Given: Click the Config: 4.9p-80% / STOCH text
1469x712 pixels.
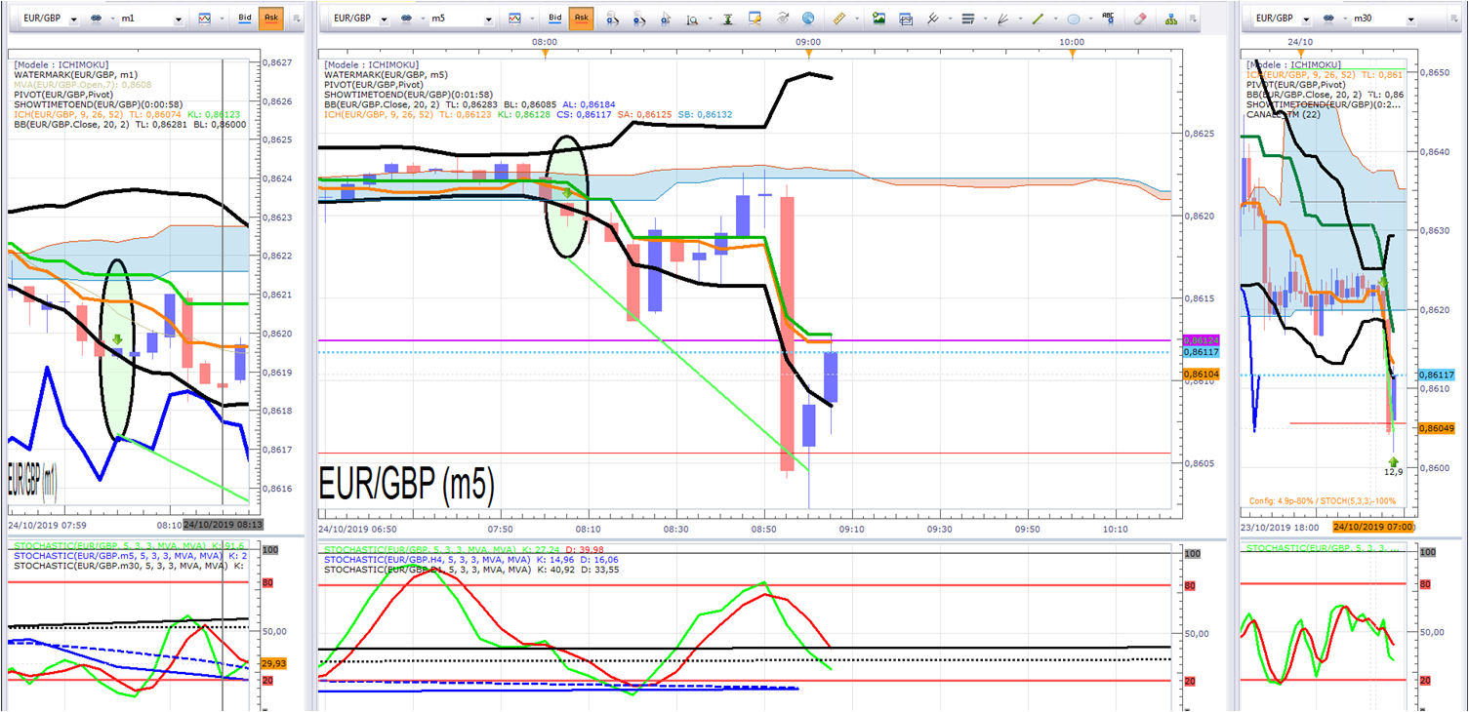Looking at the screenshot, I should point(1322,501).
